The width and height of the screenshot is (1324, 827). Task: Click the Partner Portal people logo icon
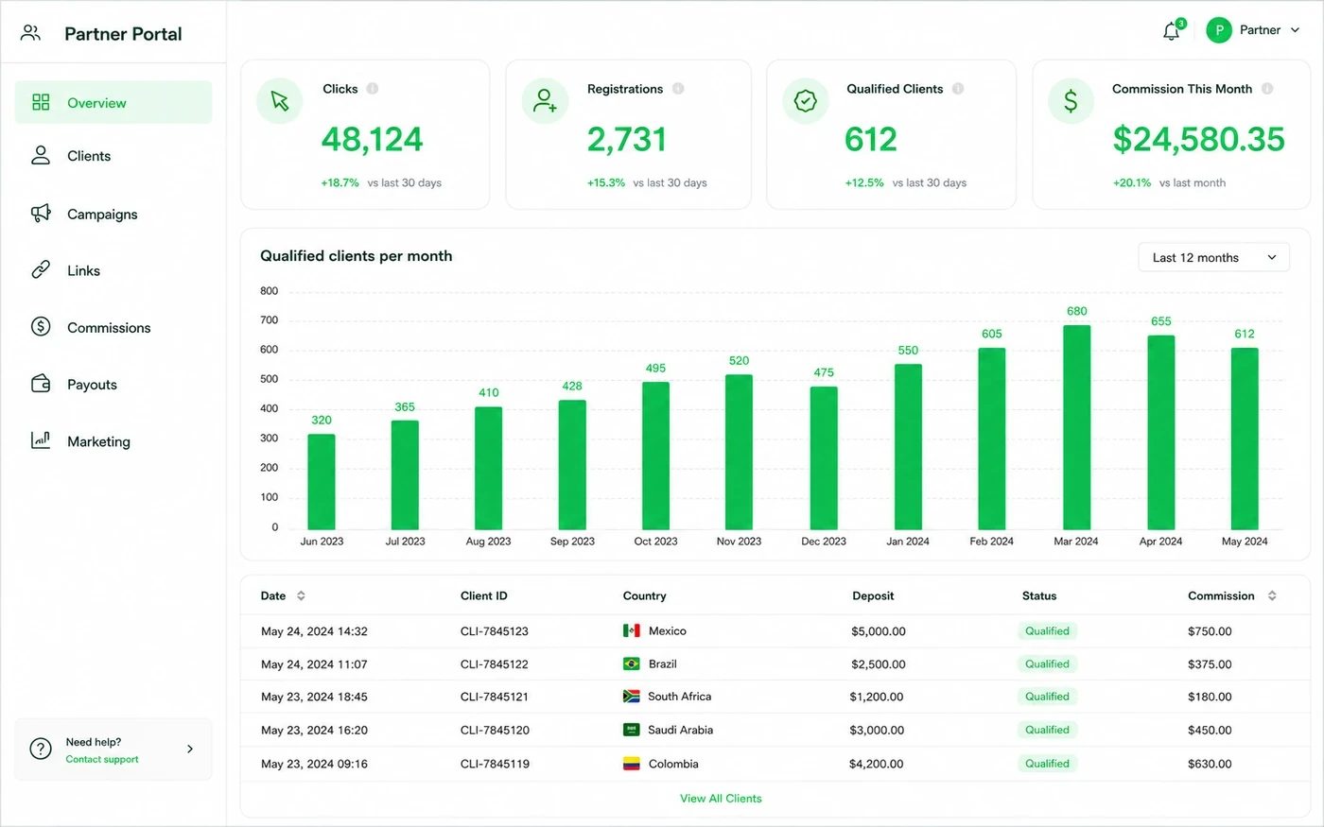pyautogui.click(x=30, y=33)
